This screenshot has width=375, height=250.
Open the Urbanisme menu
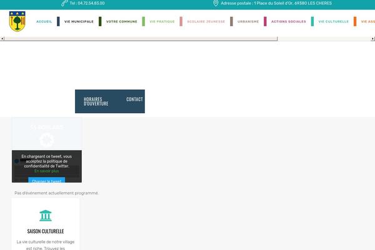[248, 21]
